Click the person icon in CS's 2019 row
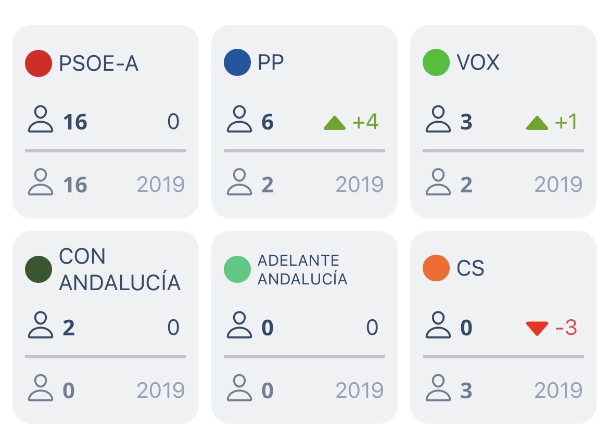 point(438,388)
